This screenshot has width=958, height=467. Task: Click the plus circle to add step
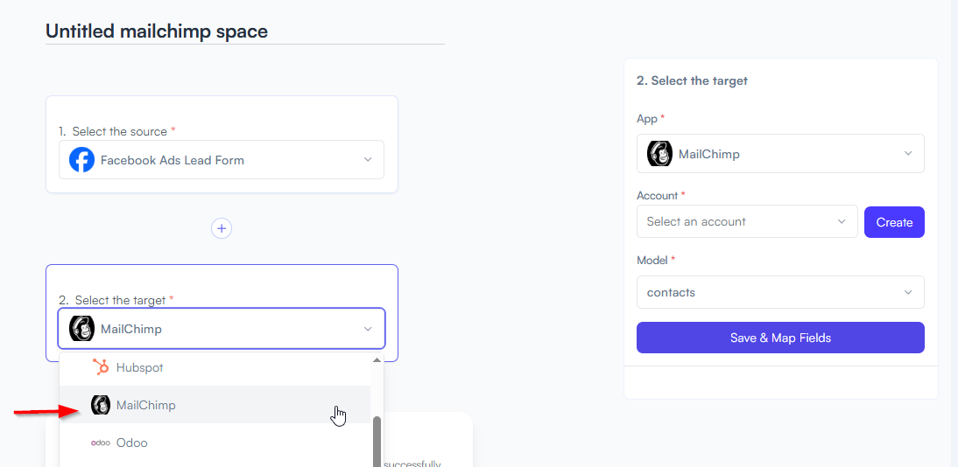222,228
